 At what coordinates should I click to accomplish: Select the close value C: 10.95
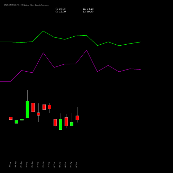[61, 9]
